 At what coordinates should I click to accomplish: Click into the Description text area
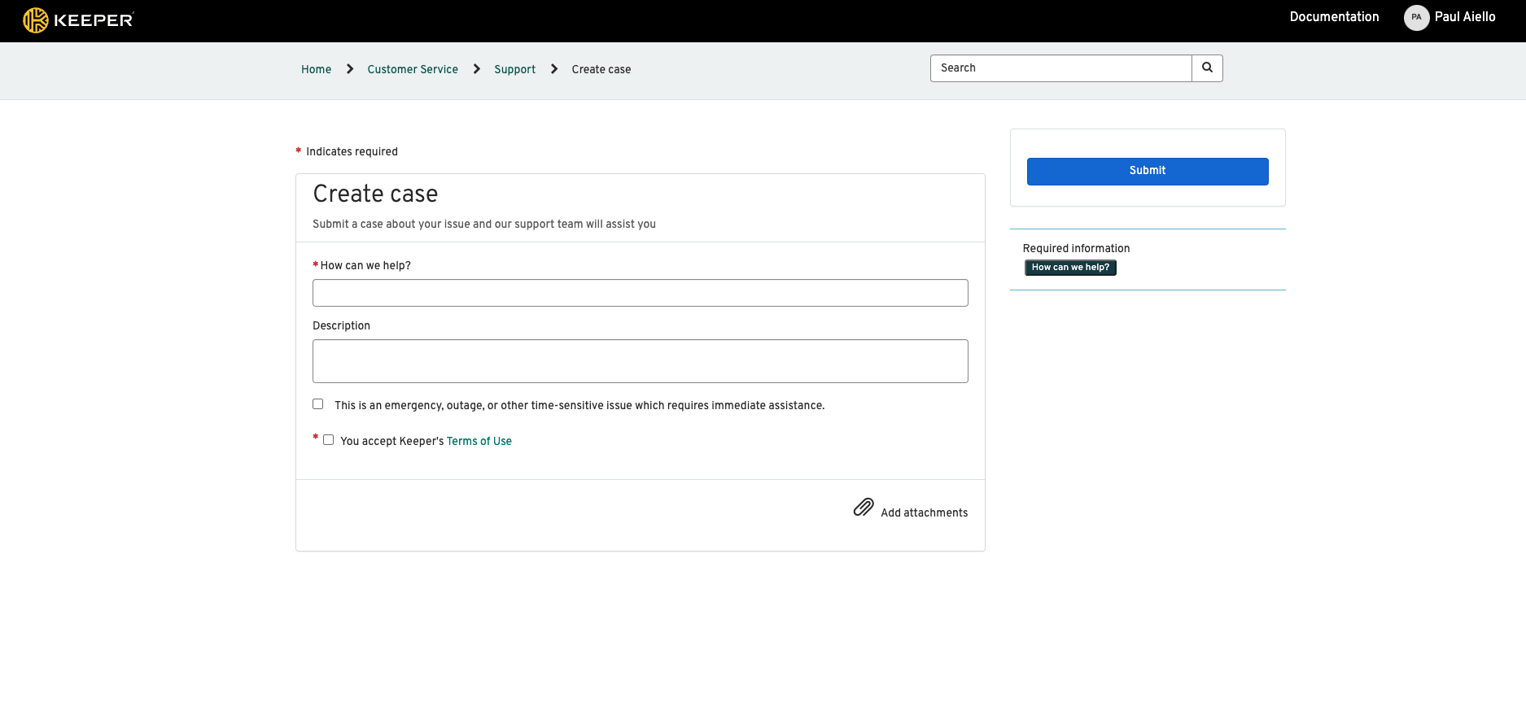point(640,361)
